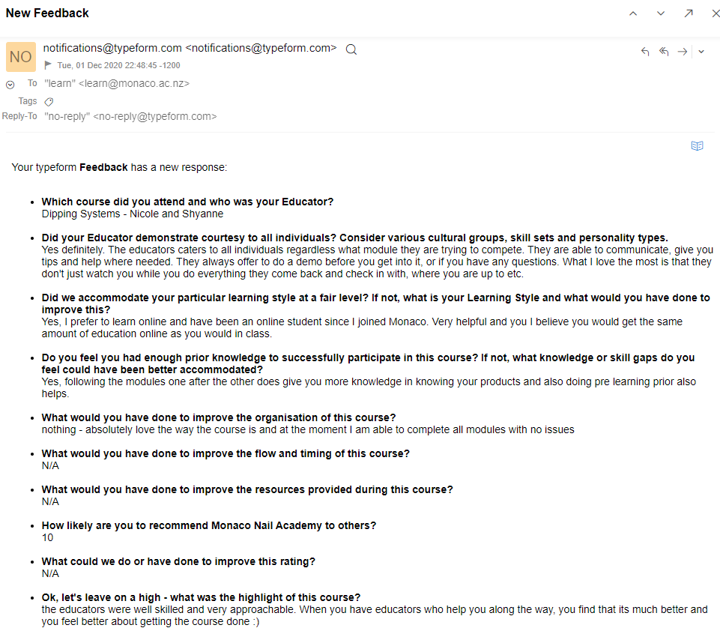720x631 pixels.
Task: Go to the previous email with up chevron
Action: pos(633,13)
